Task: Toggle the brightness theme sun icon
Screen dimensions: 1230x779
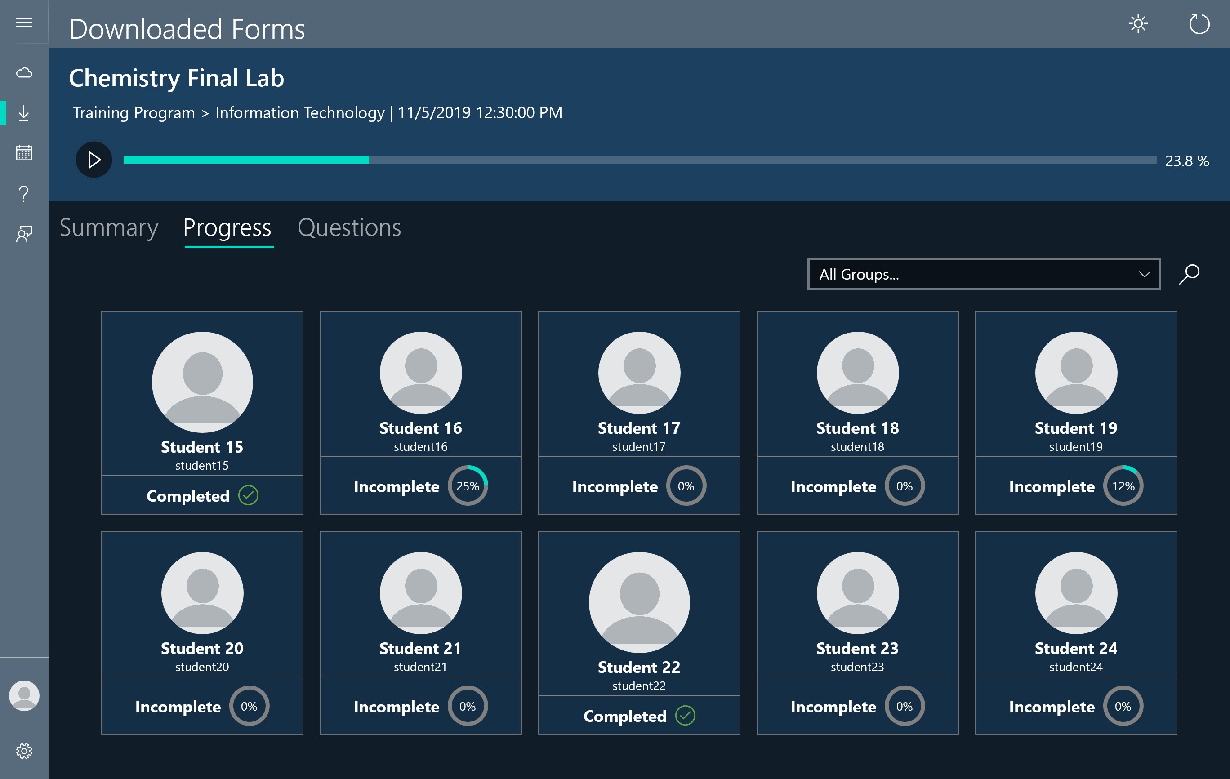Action: click(1137, 24)
